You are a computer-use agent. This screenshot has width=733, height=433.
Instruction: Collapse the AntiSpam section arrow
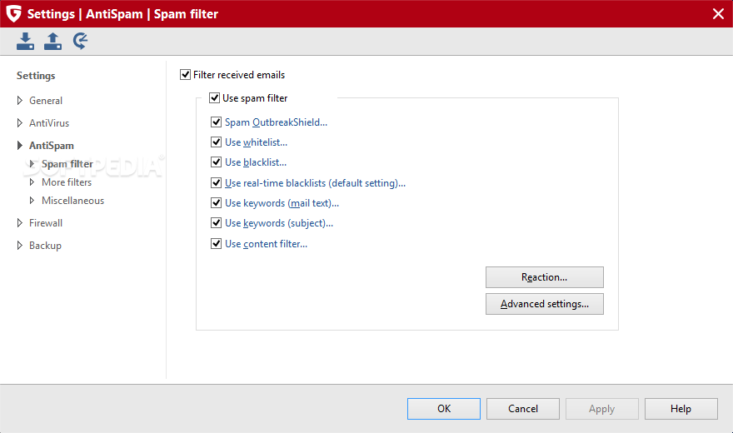20,145
